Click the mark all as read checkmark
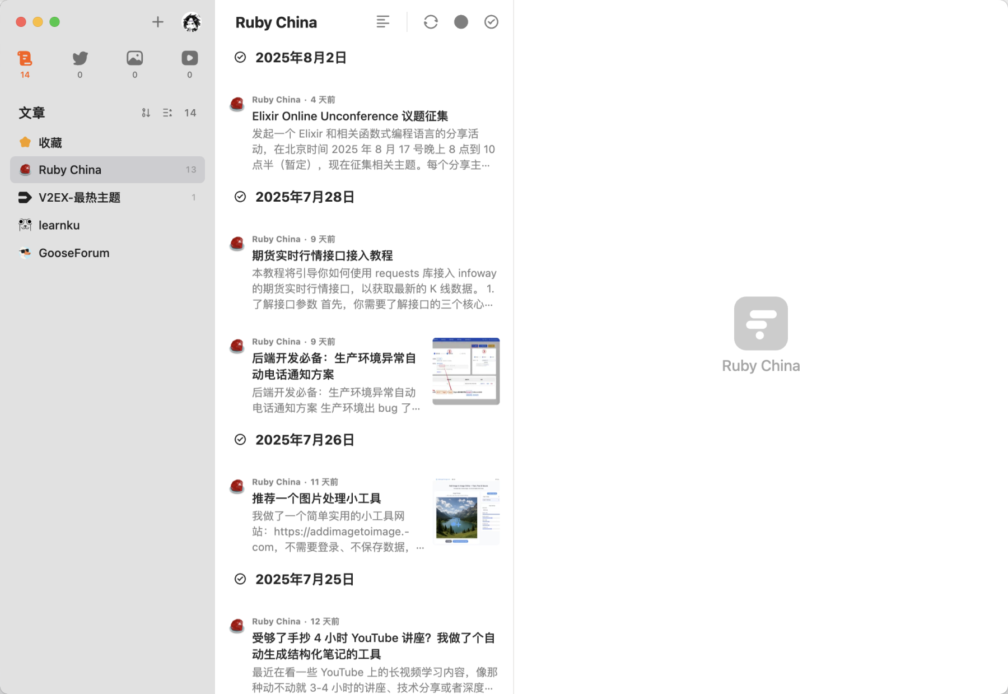The height and width of the screenshot is (694, 1008). tap(491, 22)
